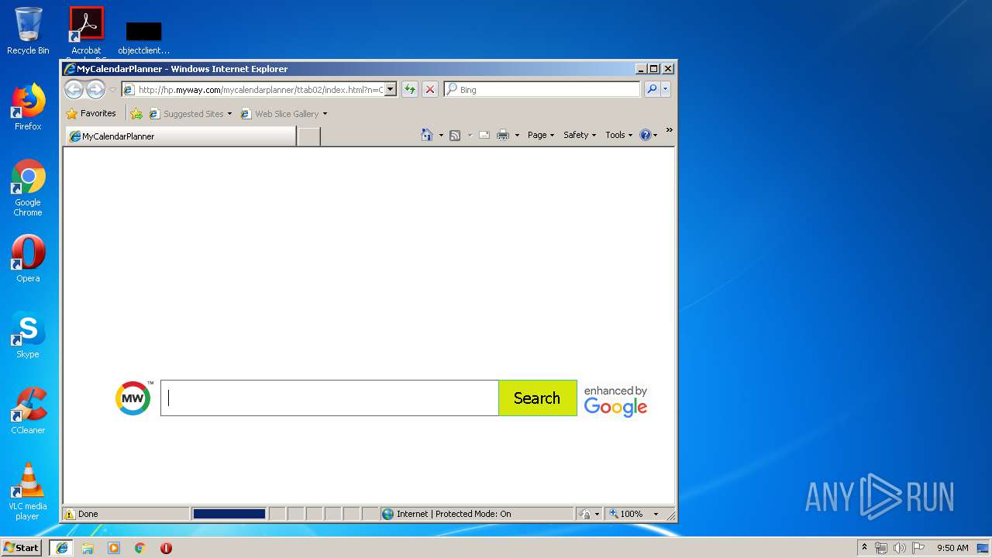Click Internet Explorer taskbar button
The height and width of the screenshot is (558, 992).
pos(61,548)
